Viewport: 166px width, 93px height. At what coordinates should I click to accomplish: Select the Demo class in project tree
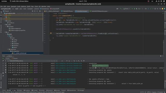click(14, 48)
